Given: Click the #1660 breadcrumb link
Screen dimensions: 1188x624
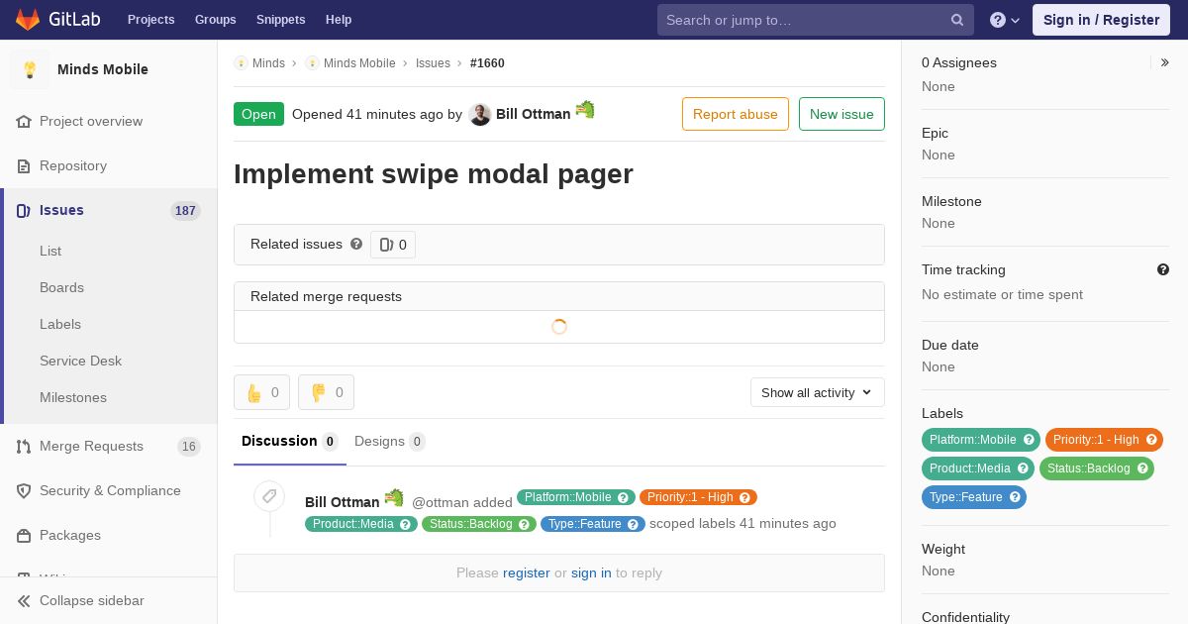Looking at the screenshot, I should [487, 63].
